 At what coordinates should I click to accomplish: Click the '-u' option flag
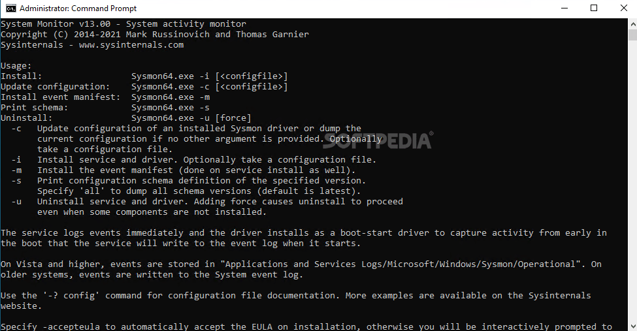pos(16,202)
